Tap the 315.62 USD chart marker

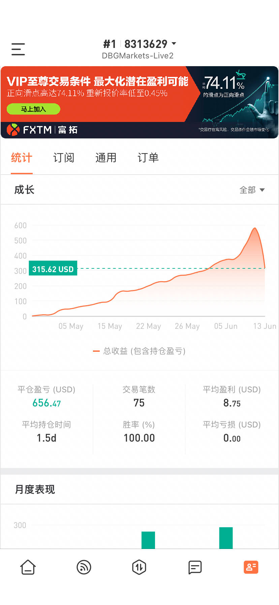click(53, 268)
